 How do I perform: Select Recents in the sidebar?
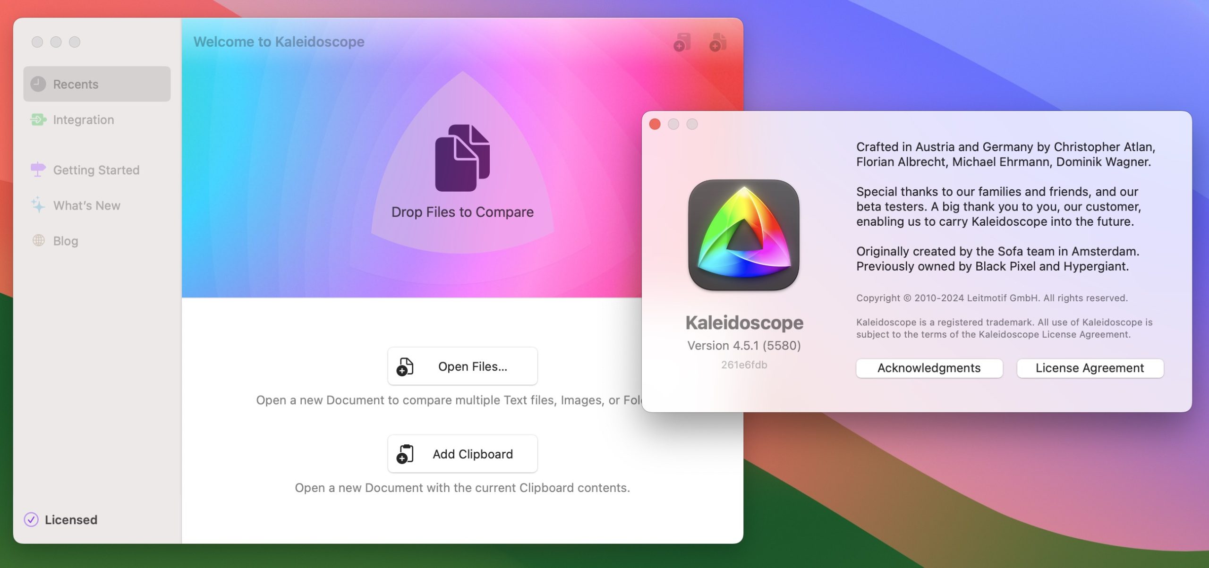click(97, 84)
